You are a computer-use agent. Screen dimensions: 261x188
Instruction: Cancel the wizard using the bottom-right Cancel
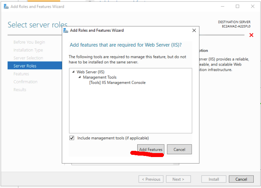(x=241, y=179)
